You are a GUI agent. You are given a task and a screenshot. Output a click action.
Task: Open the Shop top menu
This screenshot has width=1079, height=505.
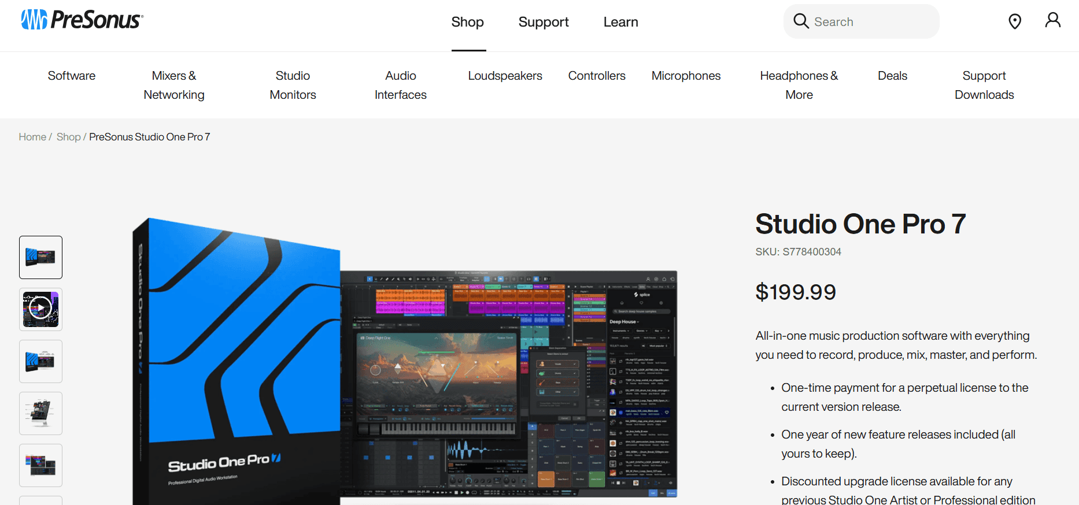click(468, 22)
